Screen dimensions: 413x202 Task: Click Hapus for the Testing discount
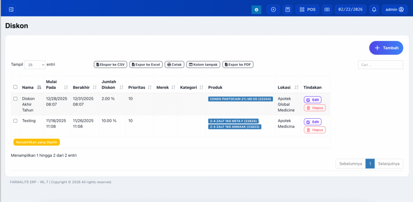pos(314,130)
